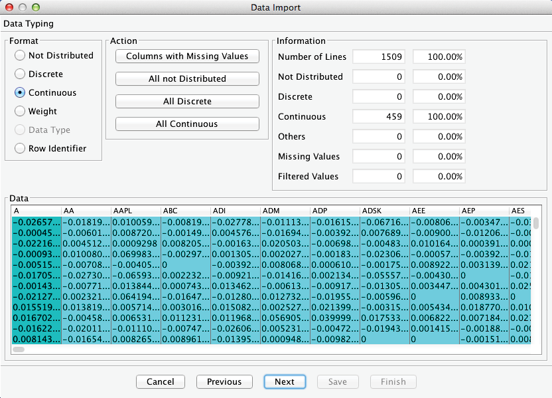
Task: Click Columns with Missing Values button
Action: (187, 56)
